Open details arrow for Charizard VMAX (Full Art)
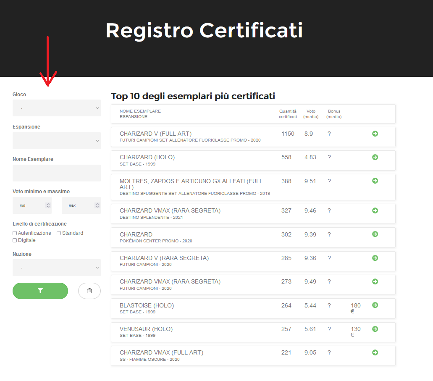 [375, 352]
